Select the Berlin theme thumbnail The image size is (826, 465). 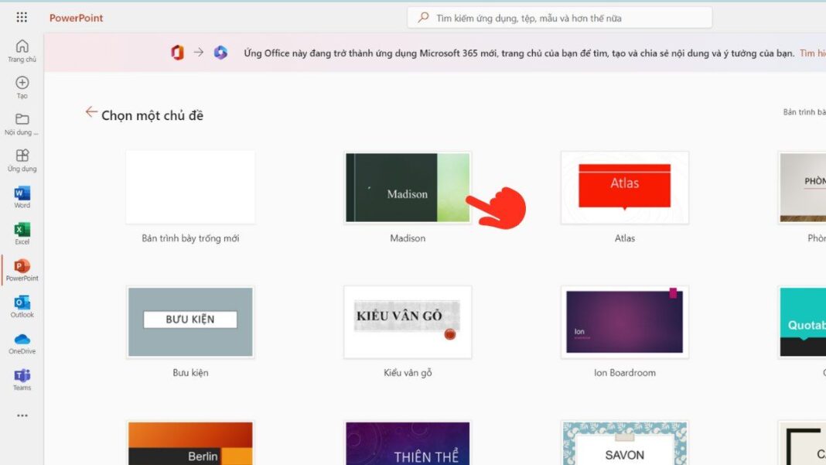190,443
